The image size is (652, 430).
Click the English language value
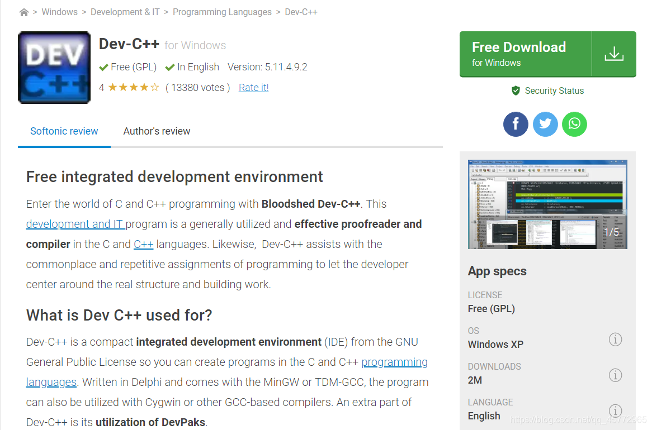(x=484, y=416)
